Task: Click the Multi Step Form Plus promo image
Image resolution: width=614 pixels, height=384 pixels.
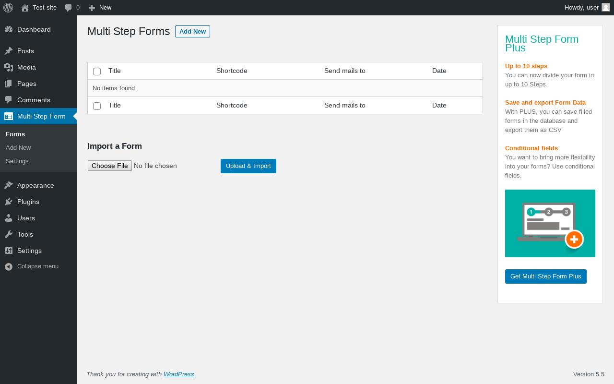Action: (x=550, y=223)
